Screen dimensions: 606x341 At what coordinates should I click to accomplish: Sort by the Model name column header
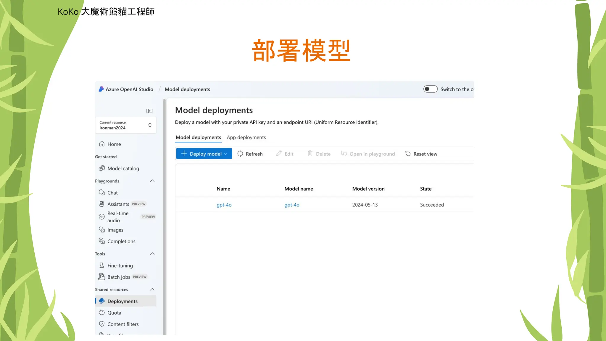coord(299,189)
